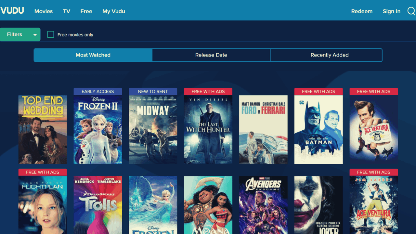Click the VUDU logo
The height and width of the screenshot is (234, 416).
click(12, 11)
